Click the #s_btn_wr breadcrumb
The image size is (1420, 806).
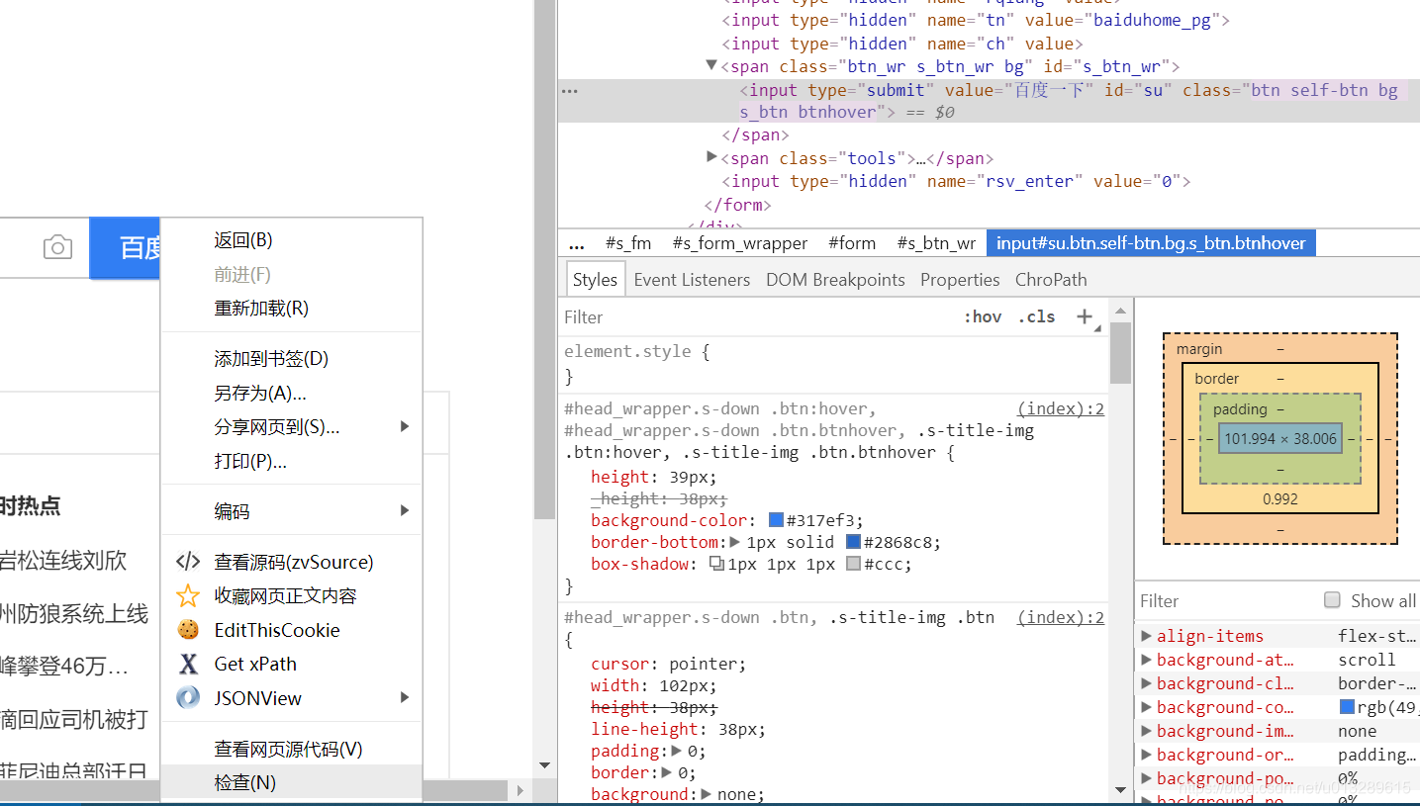click(936, 243)
